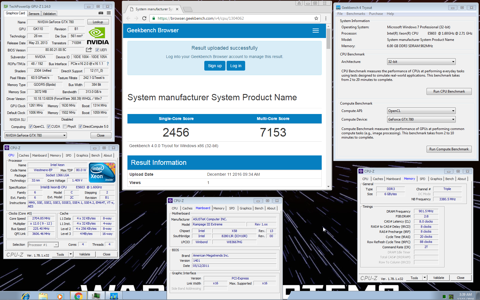The image size is (480, 300).
Task: Open the Compute Device GeForce GTX 780 dropdown
Action: [x=421, y=119]
